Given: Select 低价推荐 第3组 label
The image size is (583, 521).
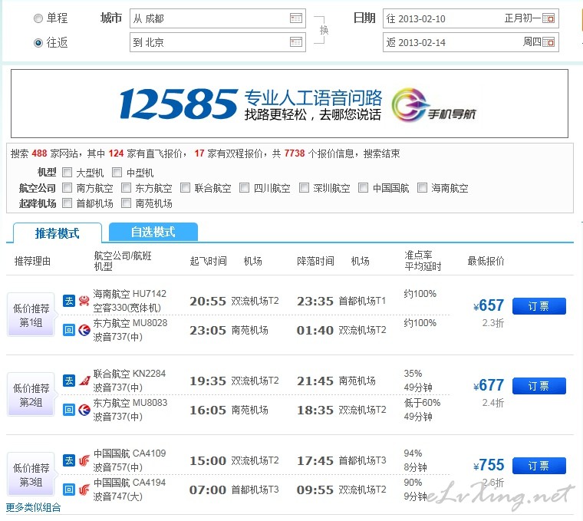Looking at the screenshot, I should 31,475.
